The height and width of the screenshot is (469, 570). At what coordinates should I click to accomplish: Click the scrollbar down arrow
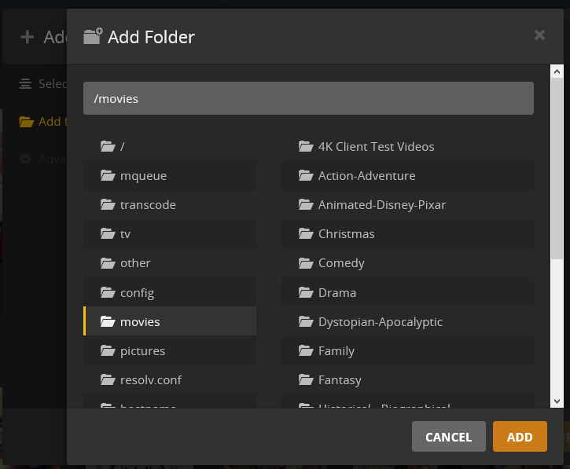[x=557, y=401]
